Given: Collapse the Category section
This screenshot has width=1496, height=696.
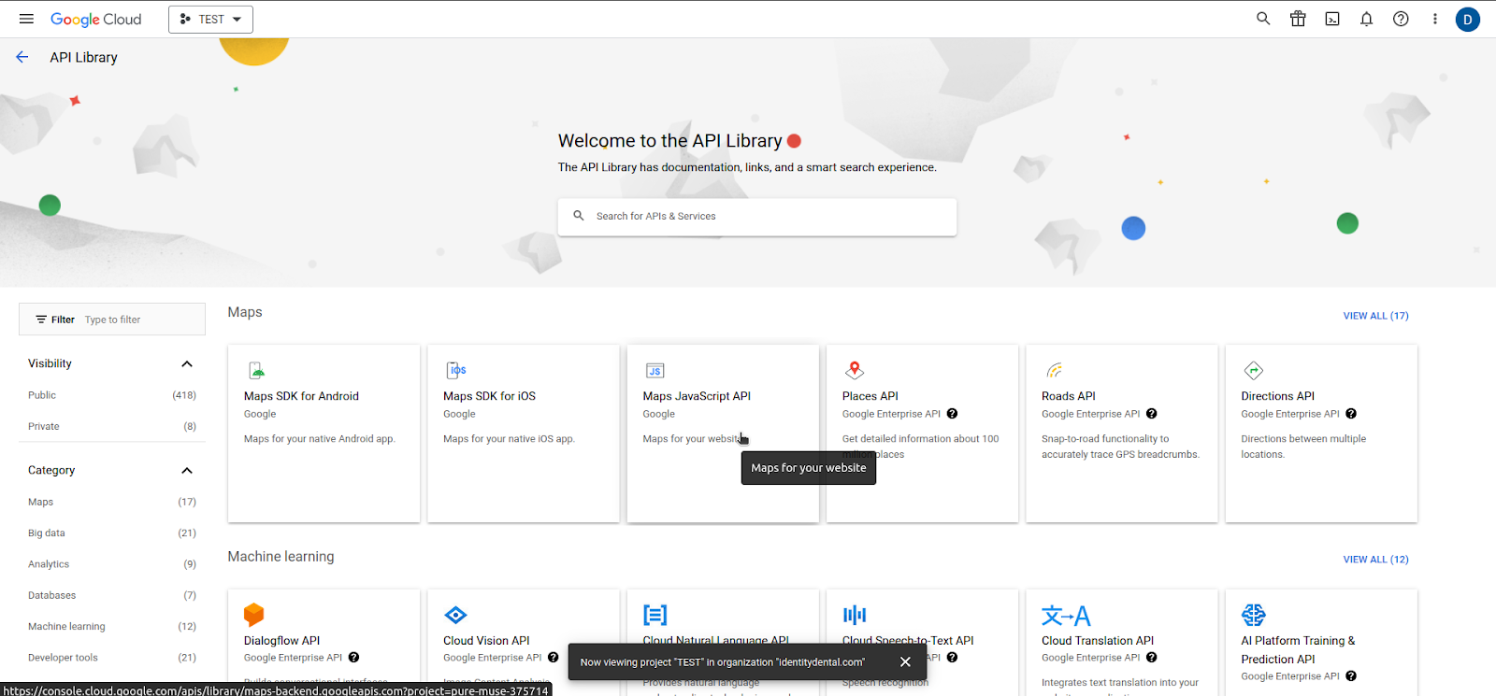Looking at the screenshot, I should (187, 470).
